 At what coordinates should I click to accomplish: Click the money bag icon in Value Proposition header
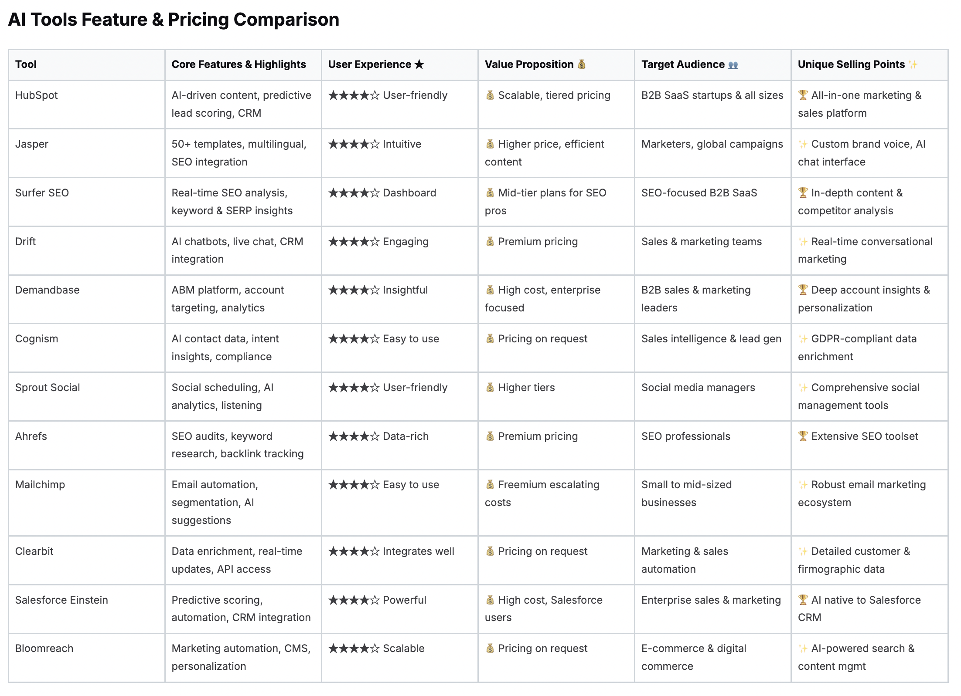(x=582, y=64)
